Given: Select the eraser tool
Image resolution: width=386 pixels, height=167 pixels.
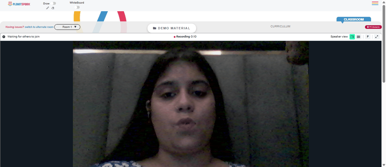Looking at the screenshot, I should [52, 8].
